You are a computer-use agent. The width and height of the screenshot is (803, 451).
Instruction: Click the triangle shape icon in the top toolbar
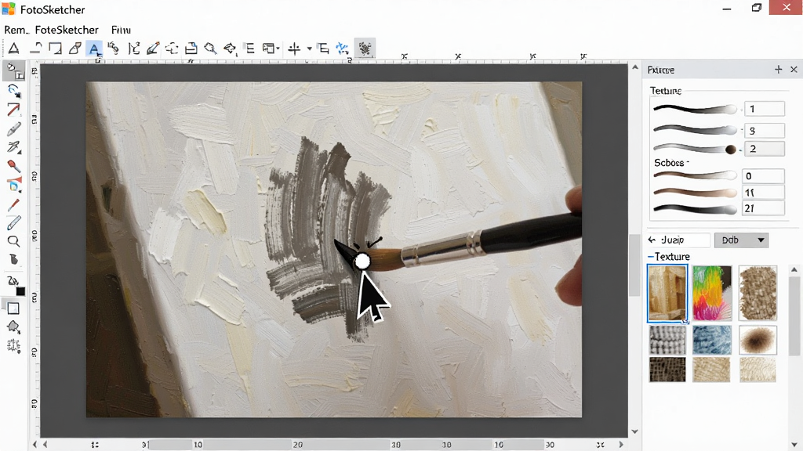[14, 49]
